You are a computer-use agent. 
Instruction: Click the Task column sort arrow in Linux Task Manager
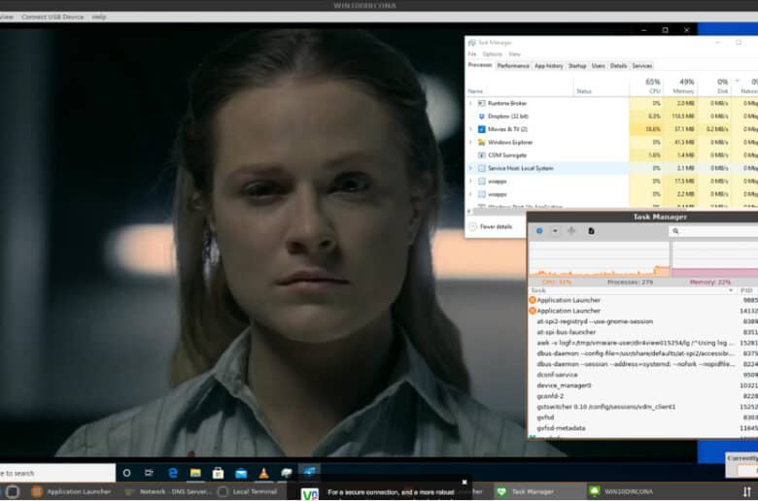click(731, 290)
